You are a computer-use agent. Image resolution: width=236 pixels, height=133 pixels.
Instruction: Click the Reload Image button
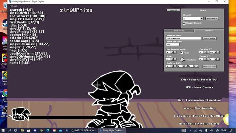[209, 38]
